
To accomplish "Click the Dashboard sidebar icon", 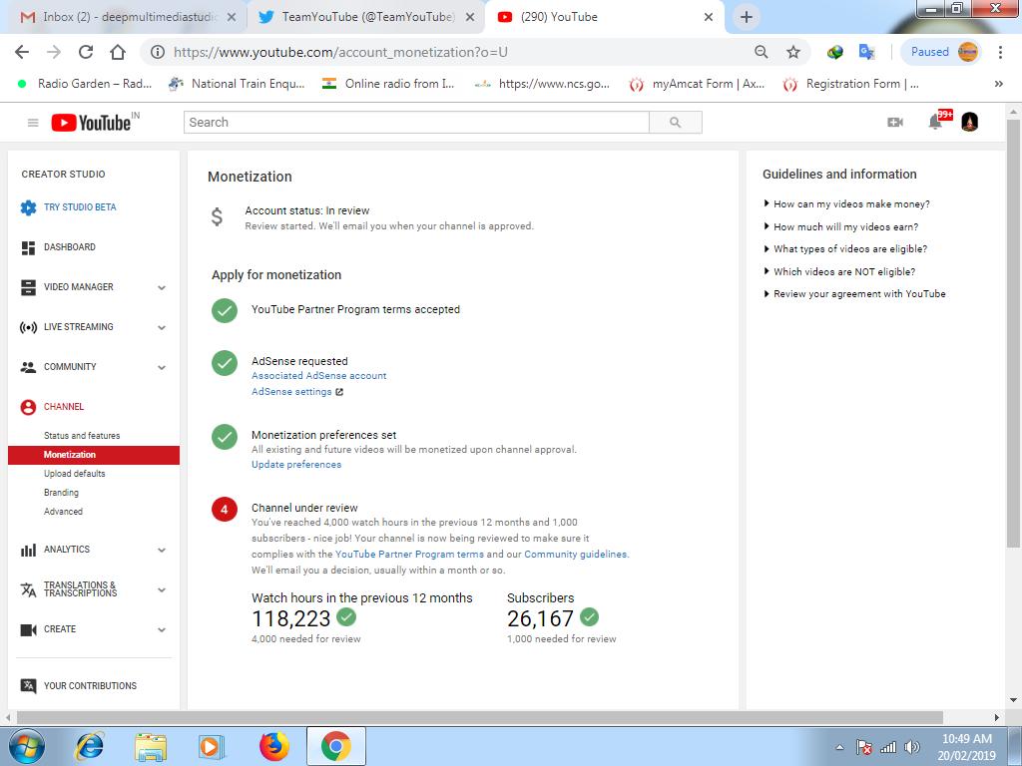I will click(x=28, y=247).
